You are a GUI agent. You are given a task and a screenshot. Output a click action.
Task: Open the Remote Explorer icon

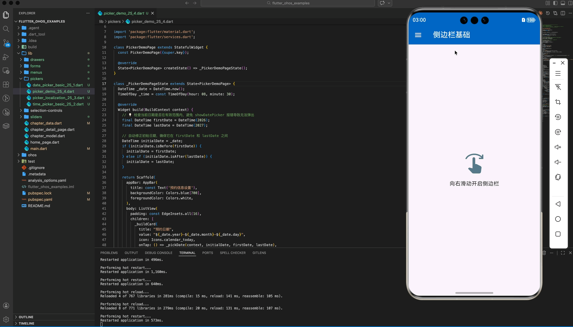coord(6,70)
